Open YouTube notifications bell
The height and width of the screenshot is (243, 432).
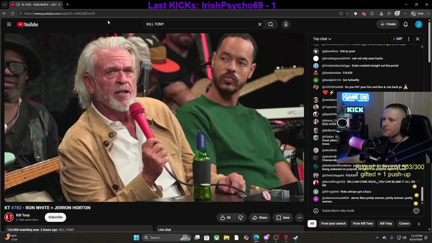pos(406,24)
